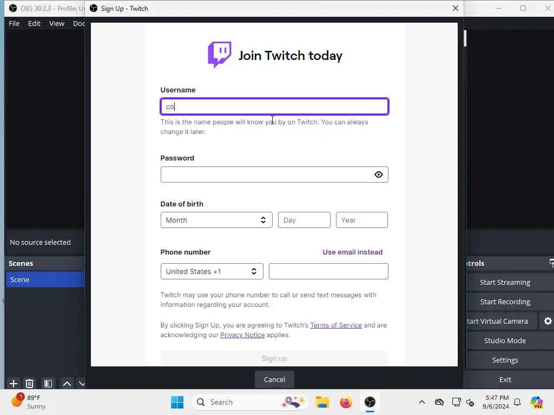Open the Privacy Notice link
554x415 pixels.
click(242, 334)
